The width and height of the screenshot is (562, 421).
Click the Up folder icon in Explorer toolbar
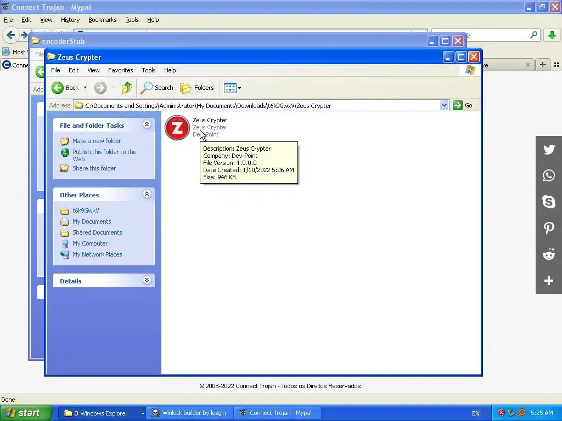pyautogui.click(x=126, y=88)
